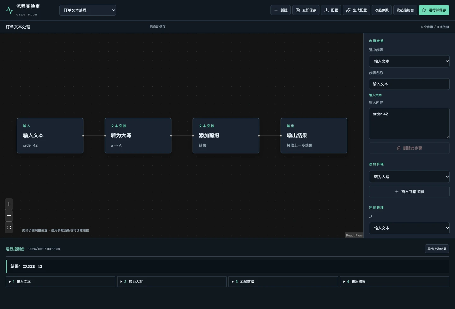Click the 4 个步骤 / 3 条连接 counter

[435, 27]
